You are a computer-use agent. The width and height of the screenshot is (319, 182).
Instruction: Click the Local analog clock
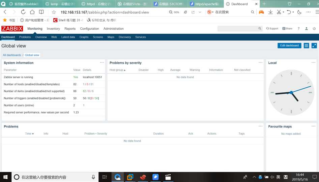(291, 93)
